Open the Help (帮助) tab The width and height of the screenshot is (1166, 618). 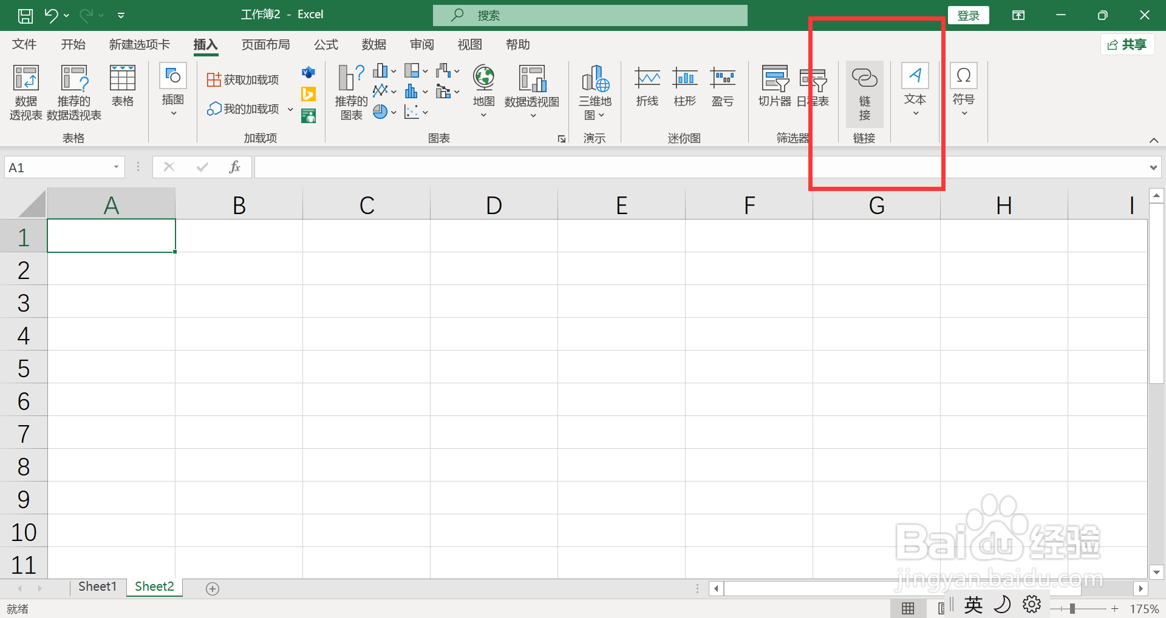tap(518, 44)
